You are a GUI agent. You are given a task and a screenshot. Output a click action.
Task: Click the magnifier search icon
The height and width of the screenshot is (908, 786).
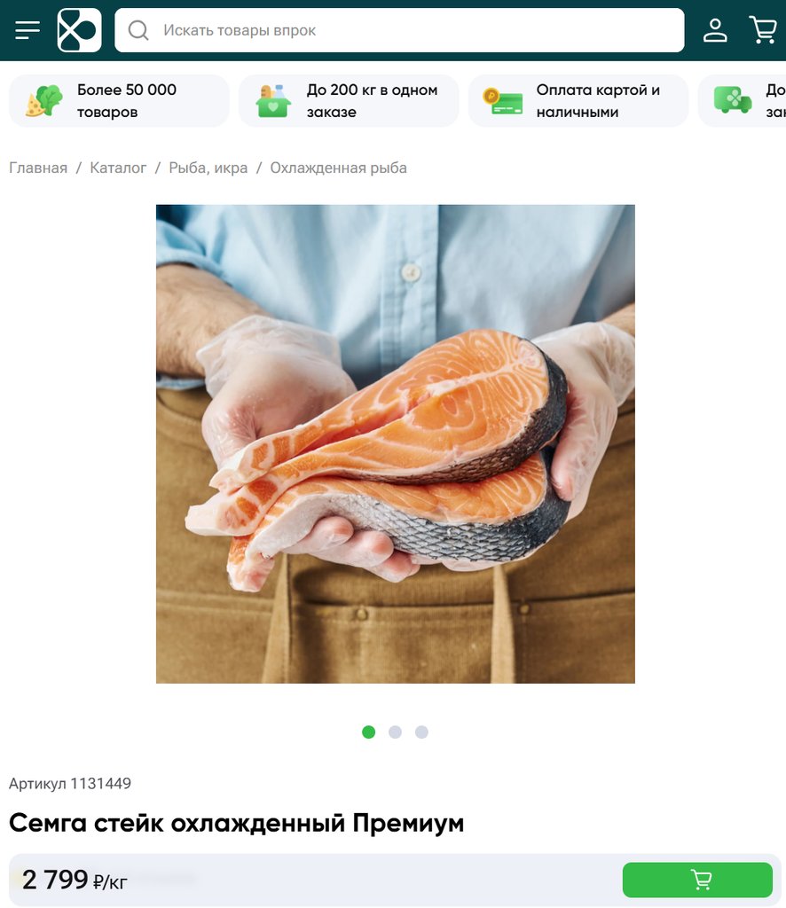138,30
